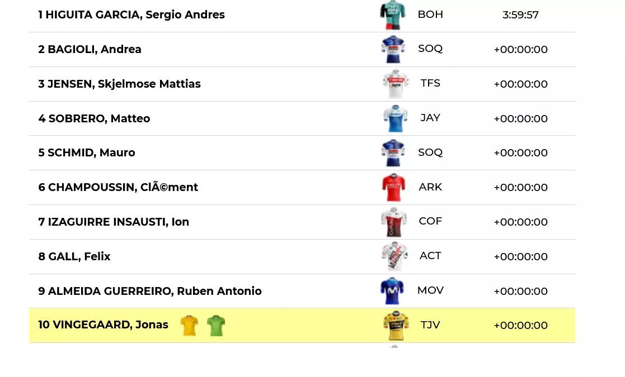Screen dimensions: 625x377
Task: Open rider BAGIOLI, Andrea
Action: pos(90,49)
